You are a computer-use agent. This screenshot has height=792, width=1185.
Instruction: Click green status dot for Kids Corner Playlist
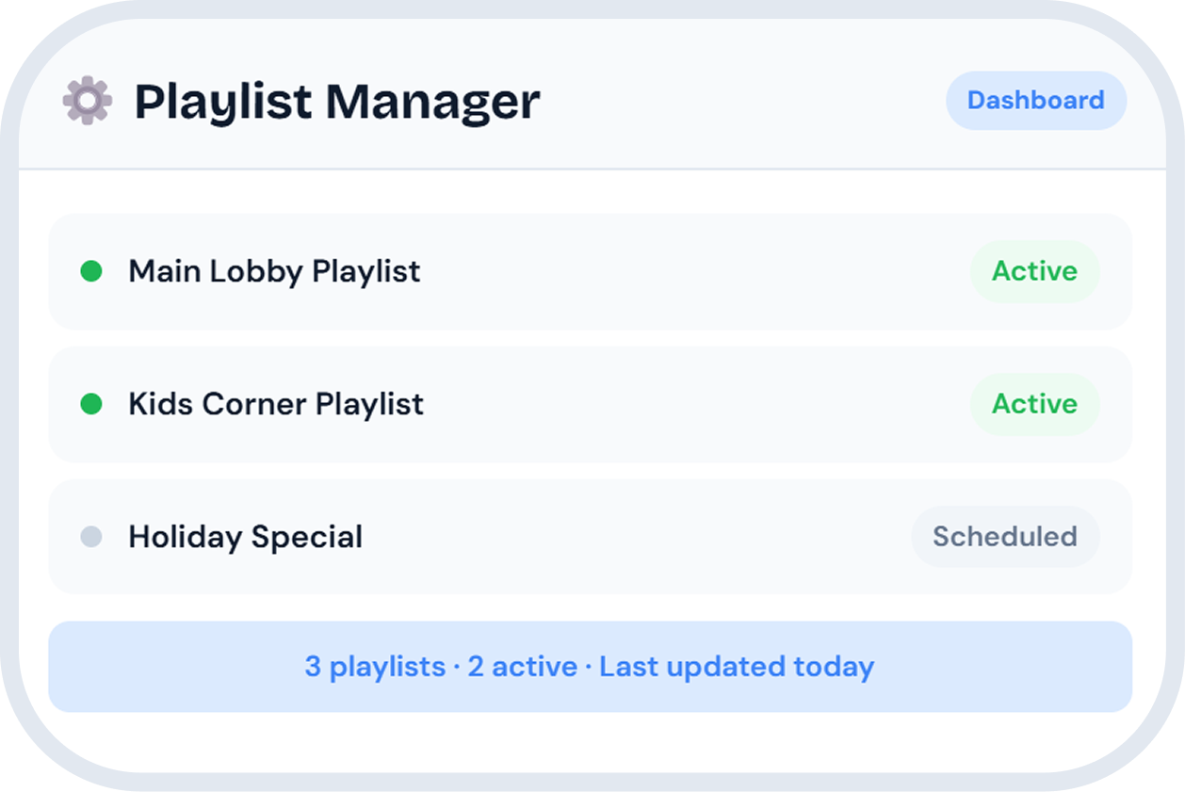pyautogui.click(x=91, y=405)
